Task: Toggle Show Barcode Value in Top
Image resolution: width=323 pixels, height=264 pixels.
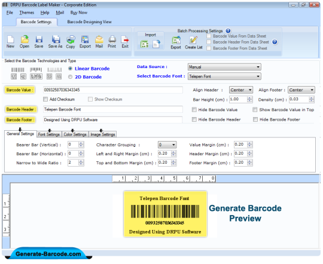Action: click(x=255, y=110)
